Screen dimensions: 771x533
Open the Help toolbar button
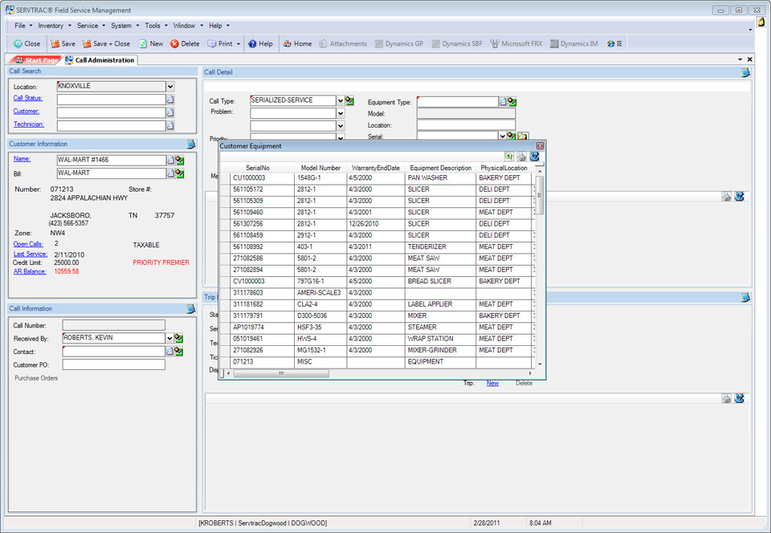(x=260, y=43)
